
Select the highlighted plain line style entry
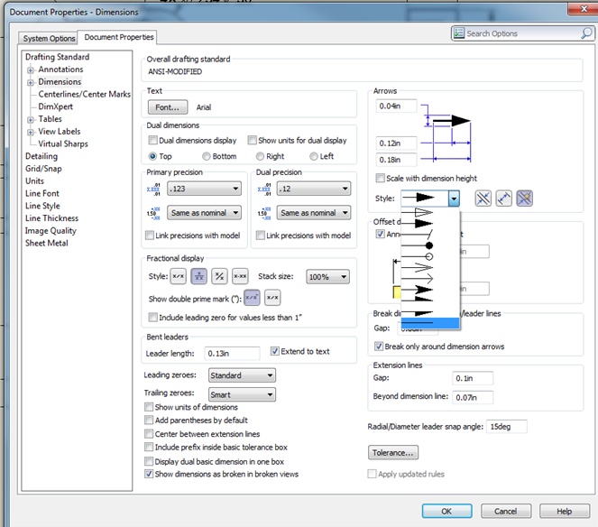(430, 323)
